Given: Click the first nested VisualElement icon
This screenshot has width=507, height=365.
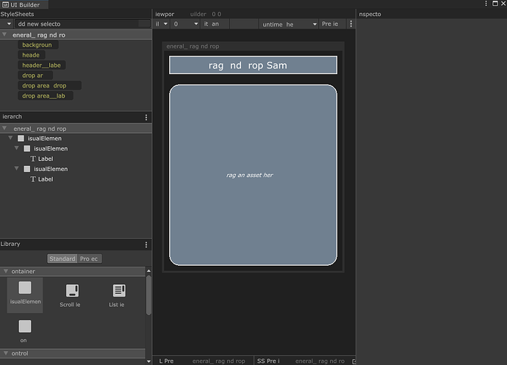Looking at the screenshot, I should click(27, 148).
